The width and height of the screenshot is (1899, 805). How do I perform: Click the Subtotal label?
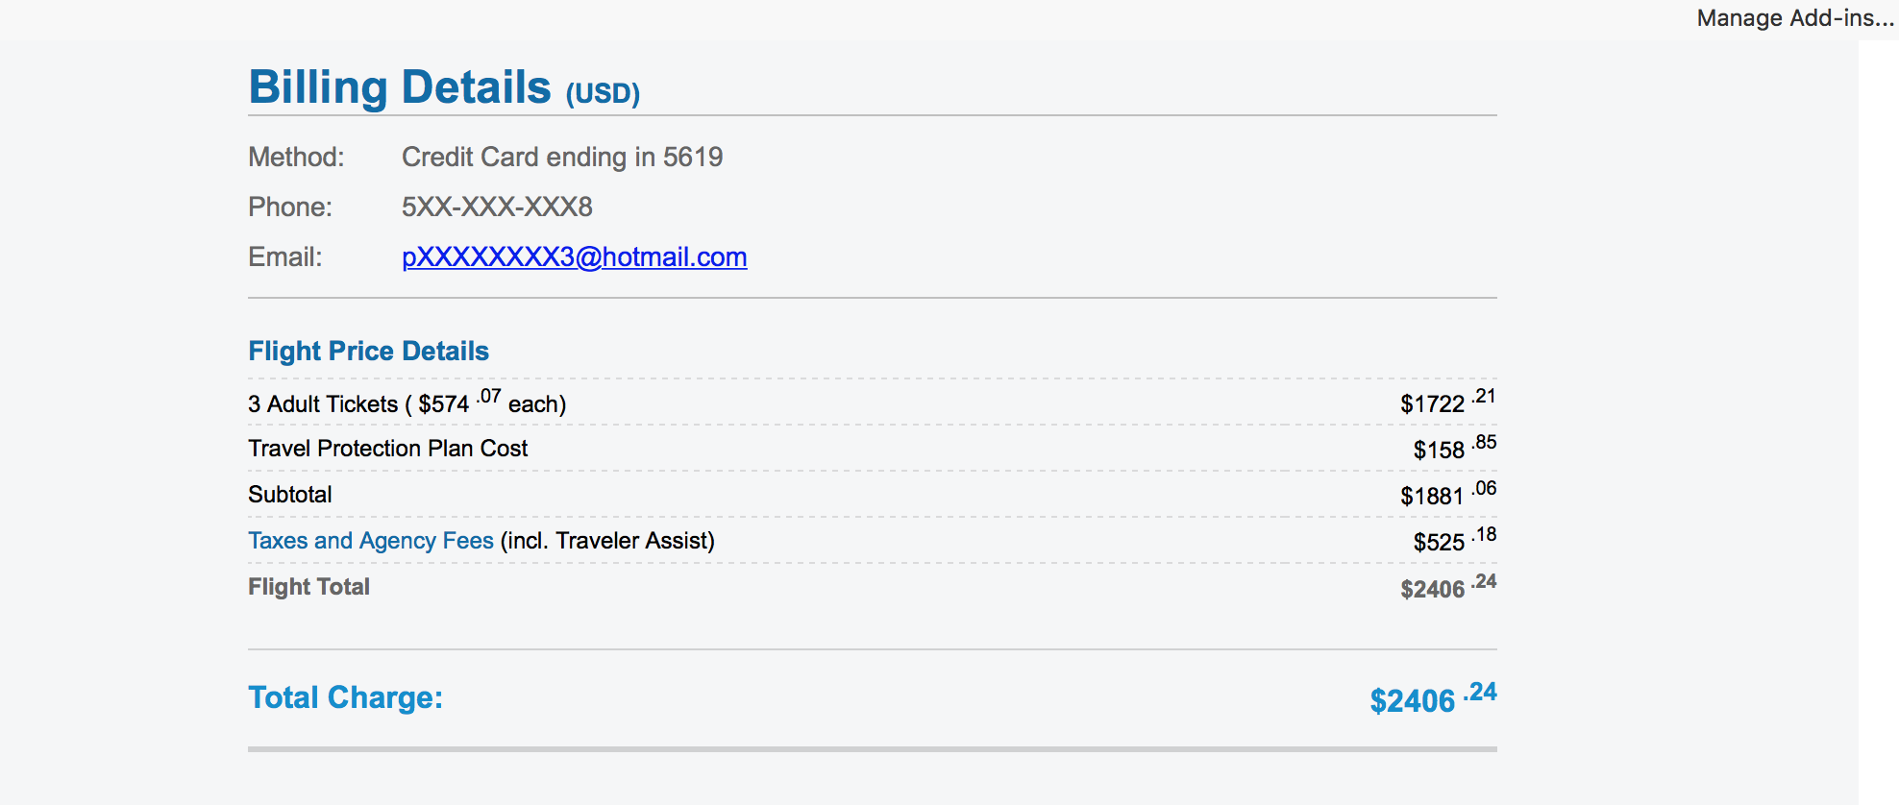(x=289, y=495)
